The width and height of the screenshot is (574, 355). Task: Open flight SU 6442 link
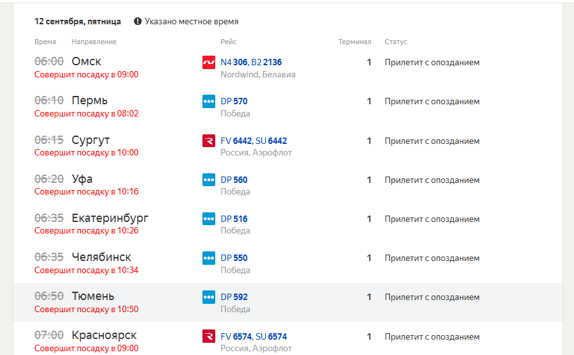click(x=271, y=141)
